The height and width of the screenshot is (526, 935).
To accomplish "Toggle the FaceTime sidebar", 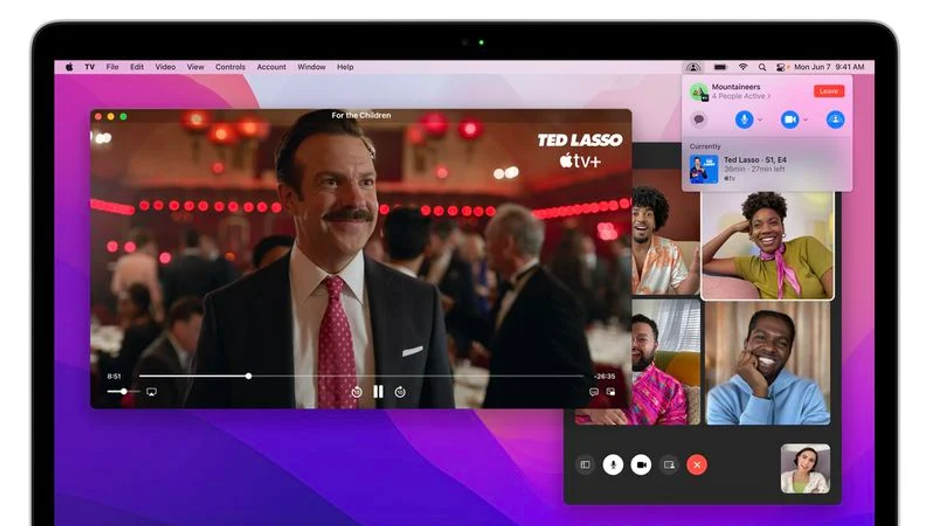I will tap(585, 465).
